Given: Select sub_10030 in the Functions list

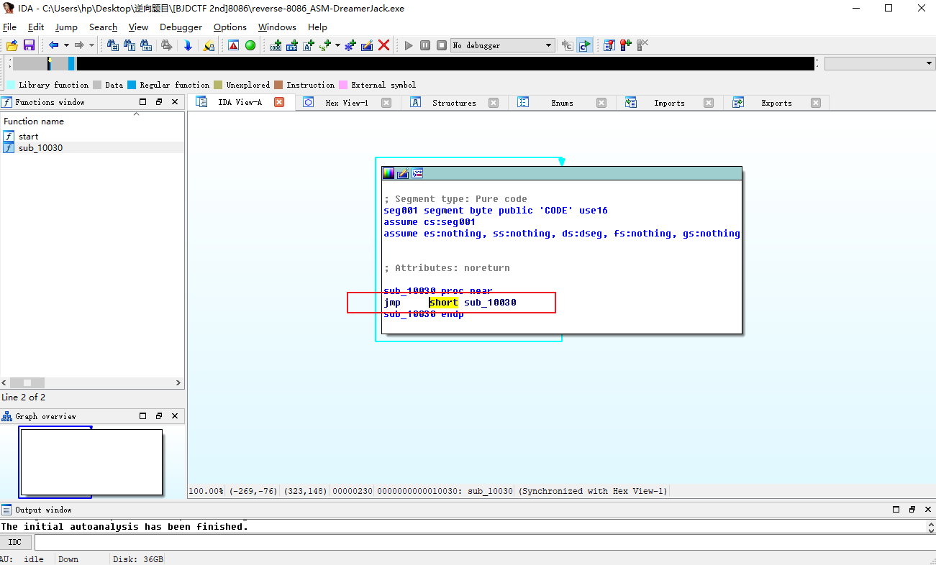Looking at the screenshot, I should 40,148.
